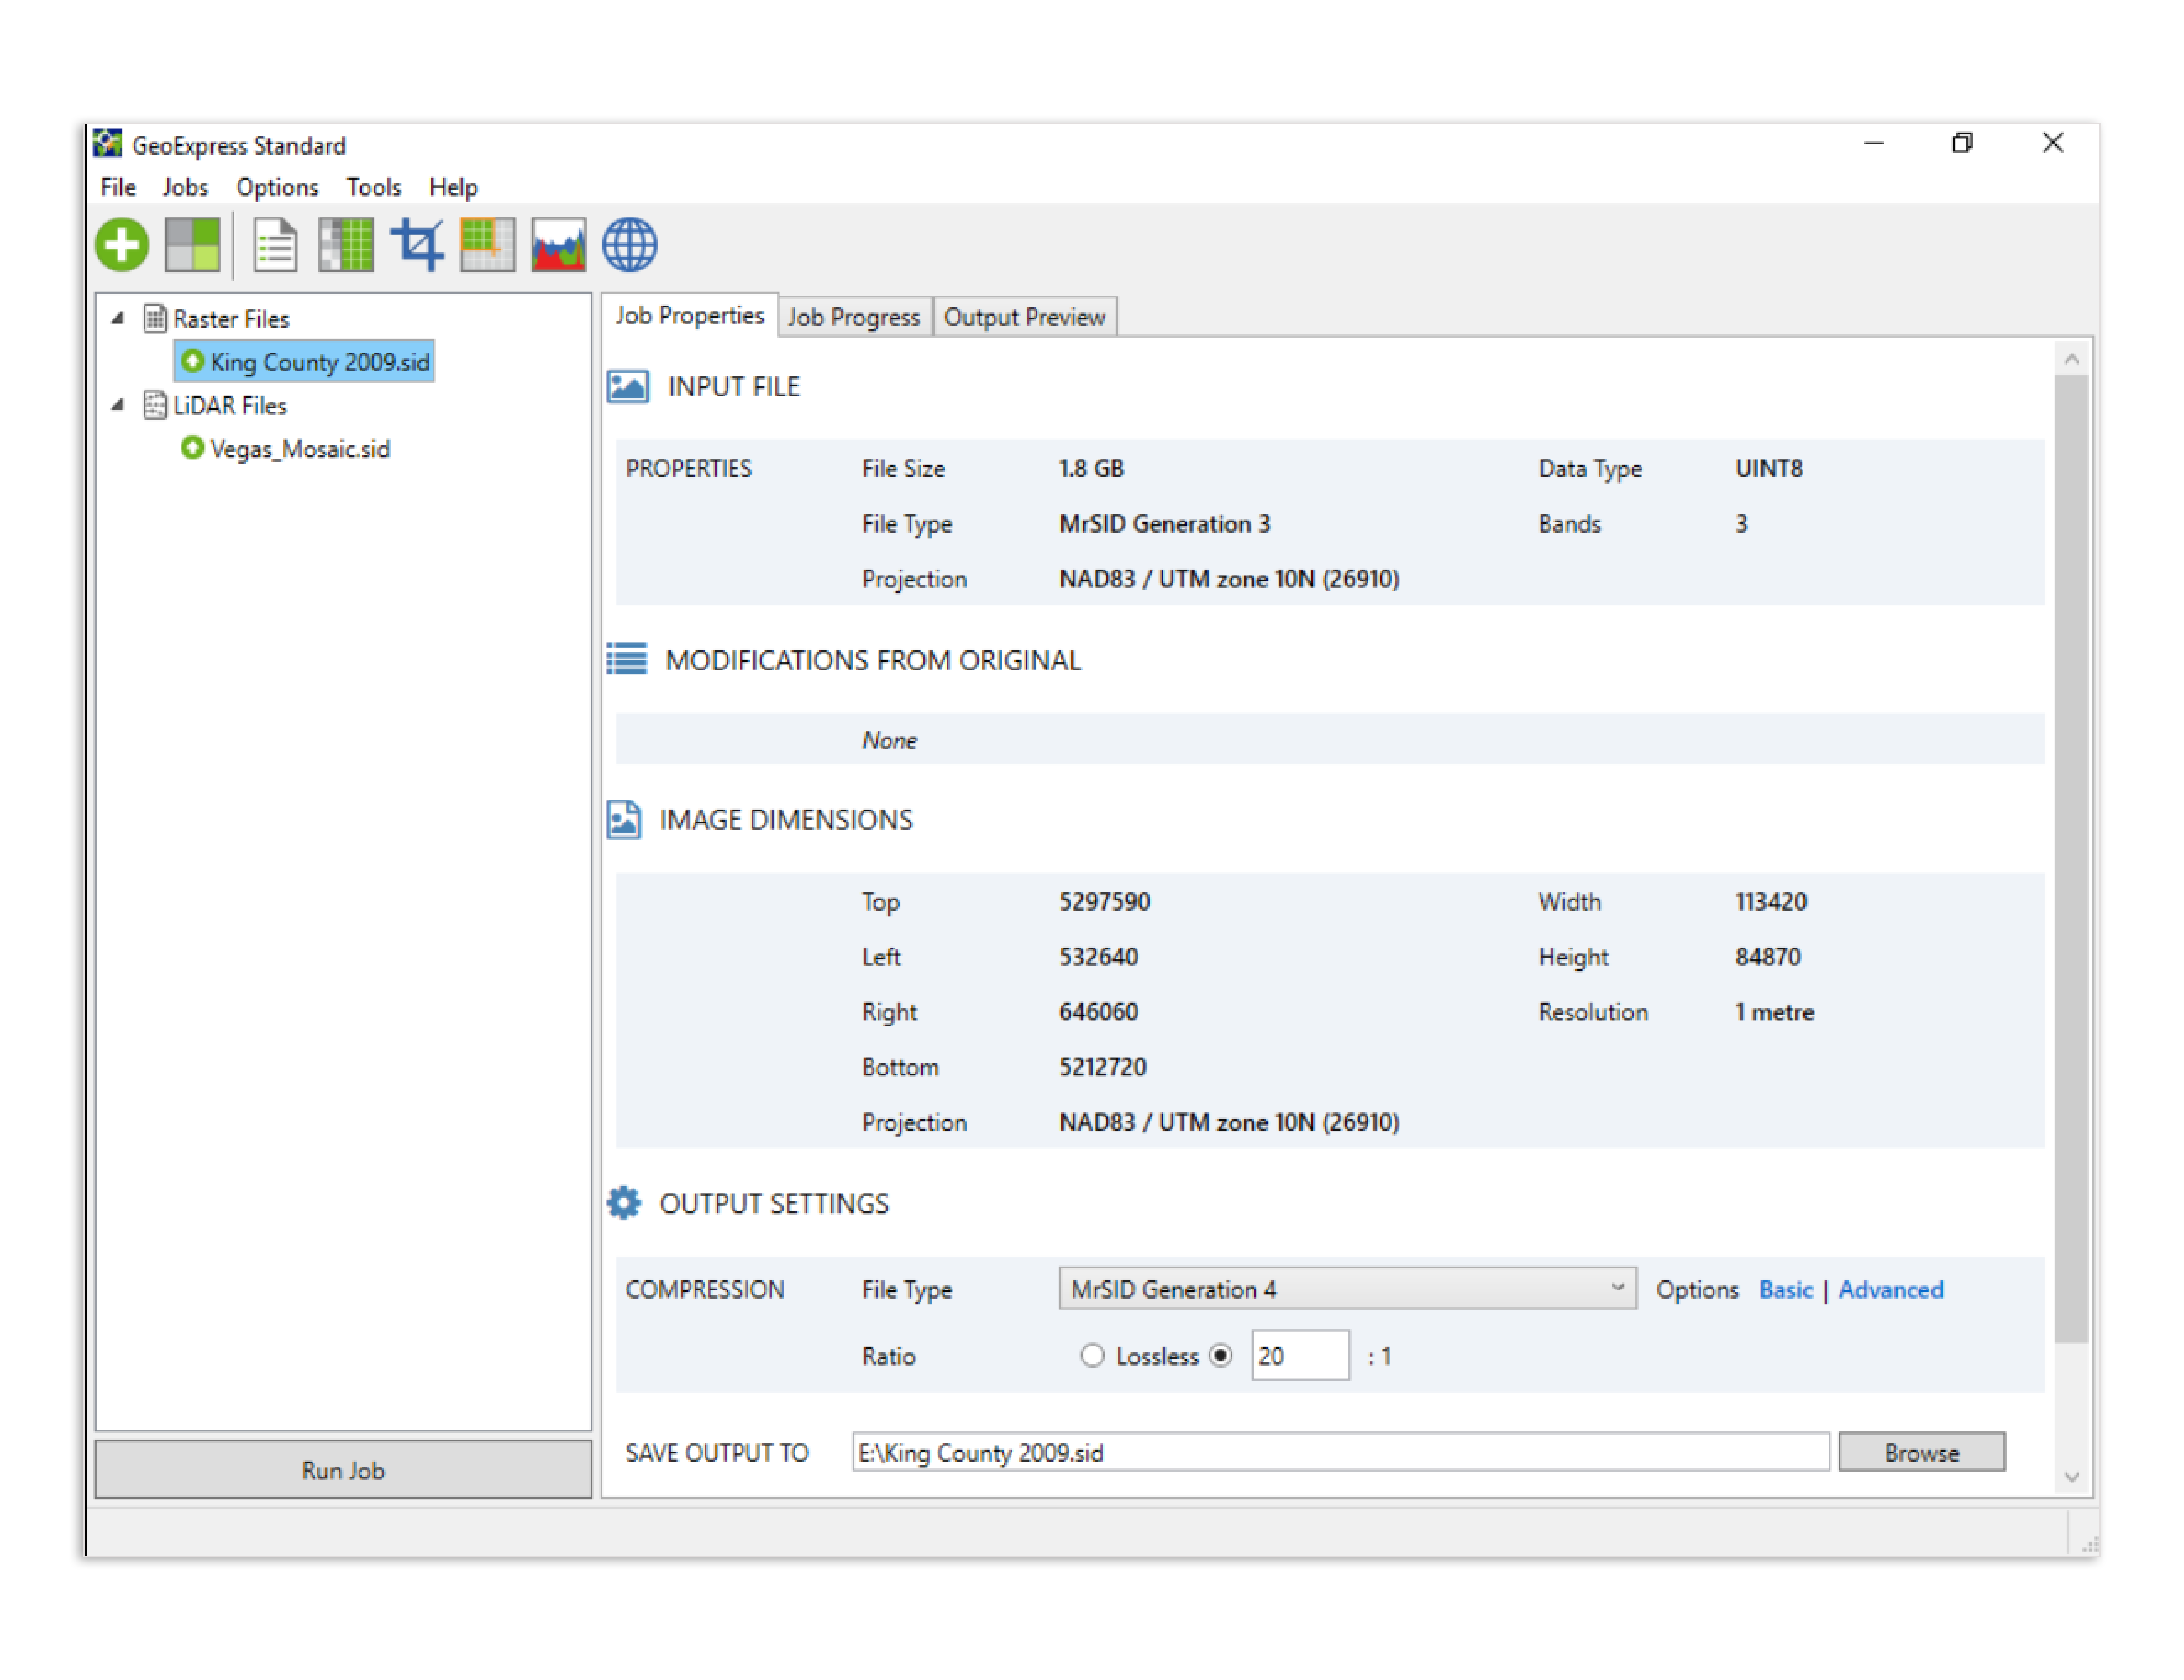Open Advanced compression options link
The width and height of the screenshot is (2184, 1680).
(1890, 1289)
